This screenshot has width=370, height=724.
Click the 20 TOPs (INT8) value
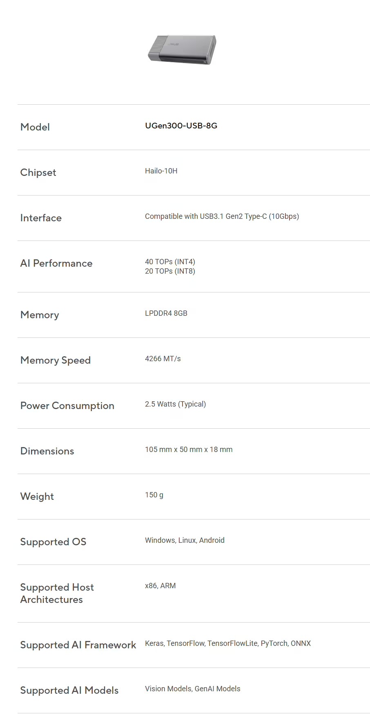170,271
